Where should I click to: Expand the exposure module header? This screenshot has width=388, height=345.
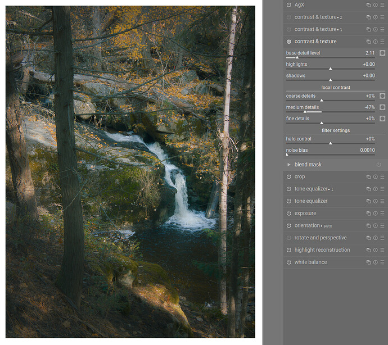click(x=305, y=213)
